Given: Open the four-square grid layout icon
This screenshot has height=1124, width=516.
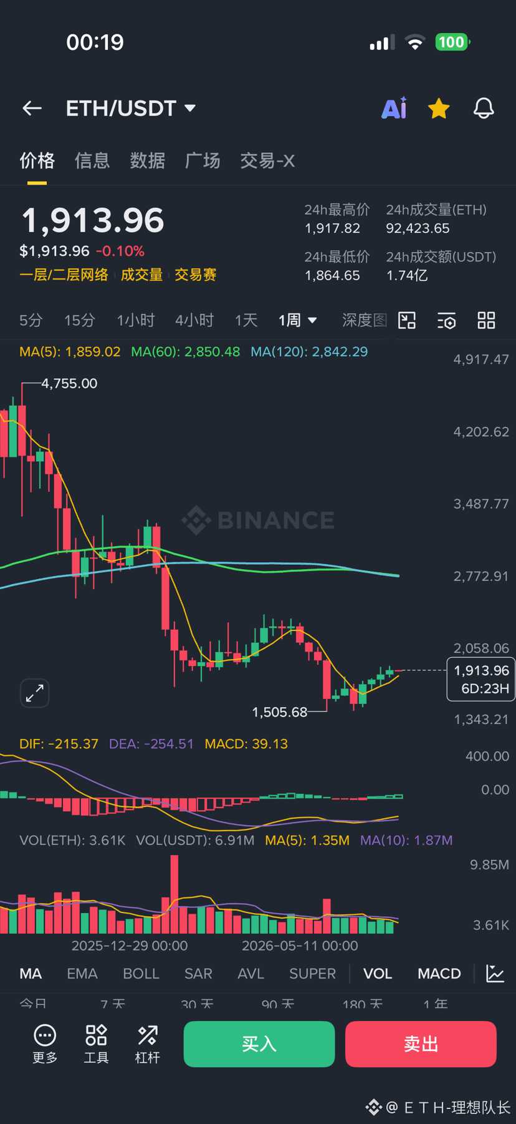Looking at the screenshot, I should pos(486,320).
